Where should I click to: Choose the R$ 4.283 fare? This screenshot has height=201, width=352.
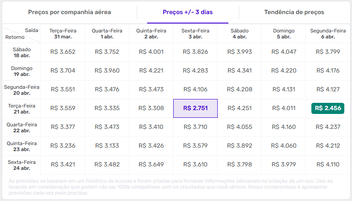tap(195, 71)
